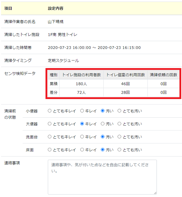Click the 累積 row 0回 cell
Viewport: 182px width, 197px height.
coord(163,84)
